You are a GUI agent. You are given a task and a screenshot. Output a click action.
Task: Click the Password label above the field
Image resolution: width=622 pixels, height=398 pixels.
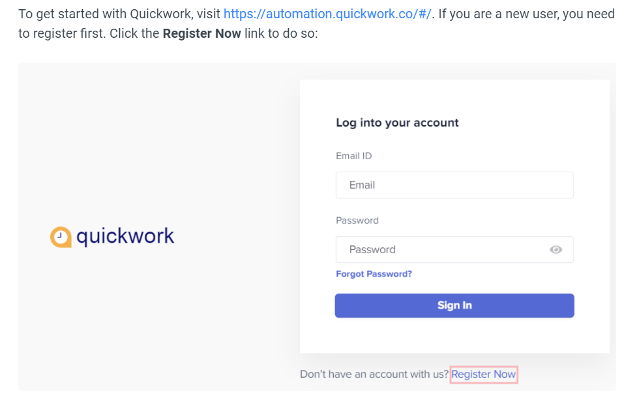click(x=357, y=221)
